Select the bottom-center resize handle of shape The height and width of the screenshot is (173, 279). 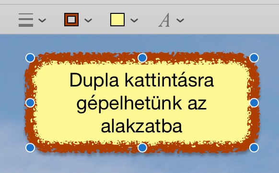pyautogui.click(x=142, y=148)
